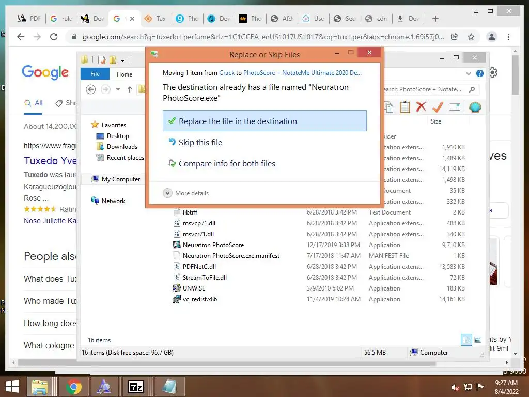
Task: Select vc_redist.x86 in the file list
Action: (200, 299)
